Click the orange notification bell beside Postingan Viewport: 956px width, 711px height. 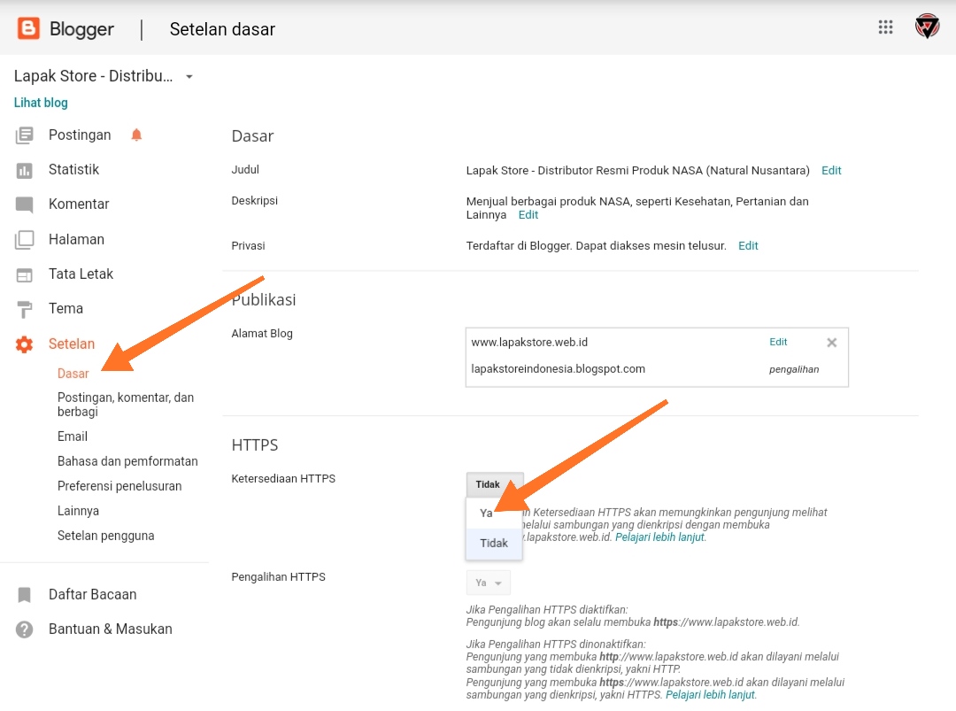pyautogui.click(x=136, y=135)
